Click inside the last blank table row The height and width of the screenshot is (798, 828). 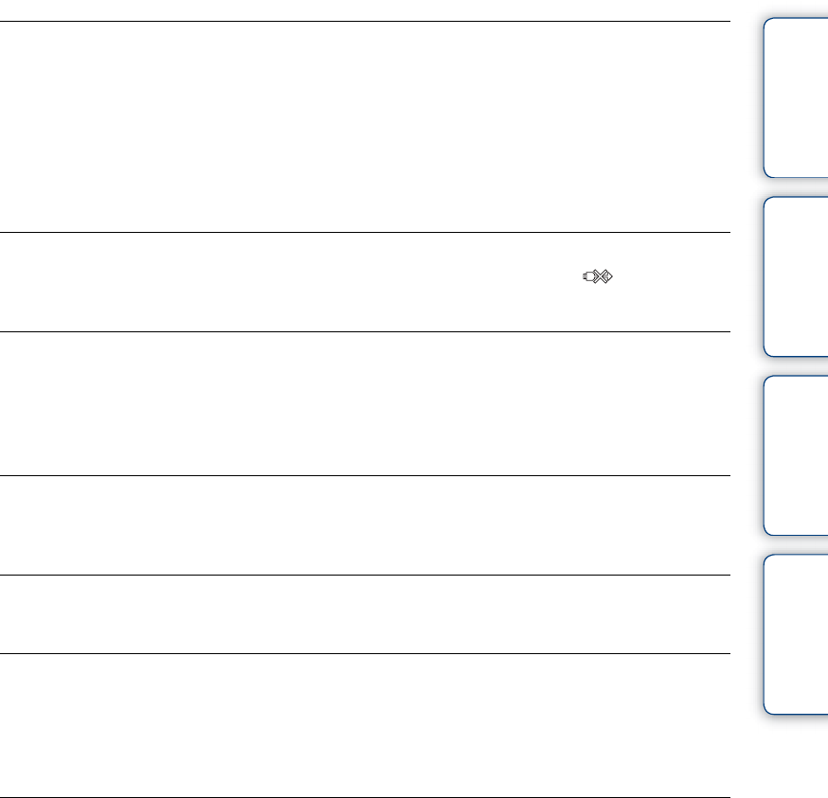(x=365, y=725)
